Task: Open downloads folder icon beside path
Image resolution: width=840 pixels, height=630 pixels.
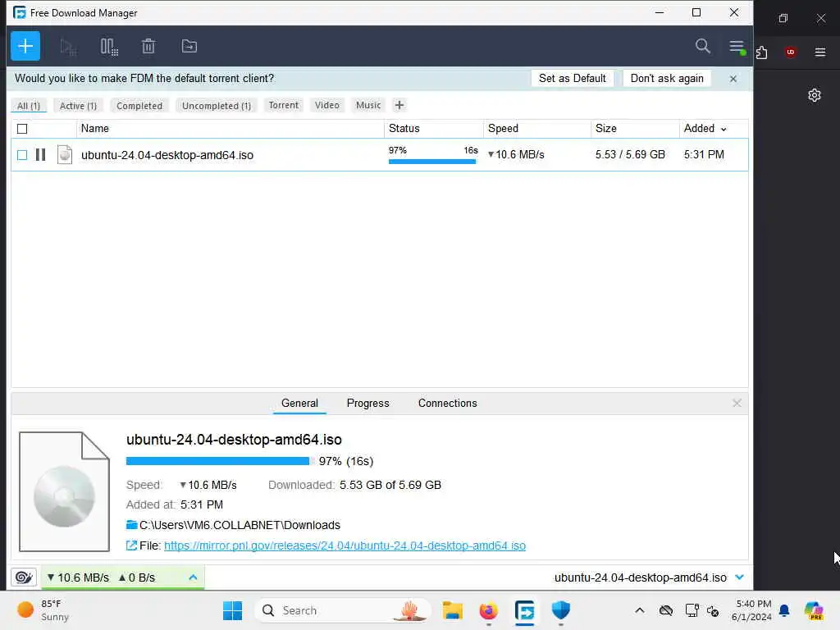Action: click(x=132, y=525)
